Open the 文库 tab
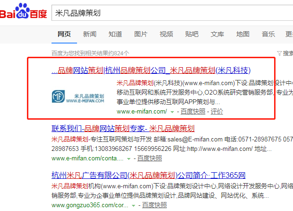The height and width of the screenshot is (211, 293). point(217,34)
